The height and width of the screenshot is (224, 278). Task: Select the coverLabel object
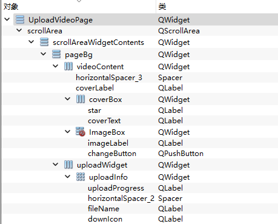pyautogui.click(x=94, y=88)
